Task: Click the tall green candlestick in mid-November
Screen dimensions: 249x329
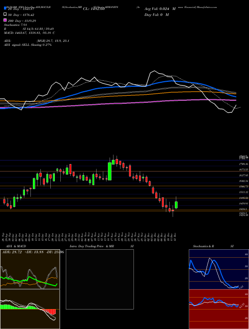Action: tap(110, 171)
